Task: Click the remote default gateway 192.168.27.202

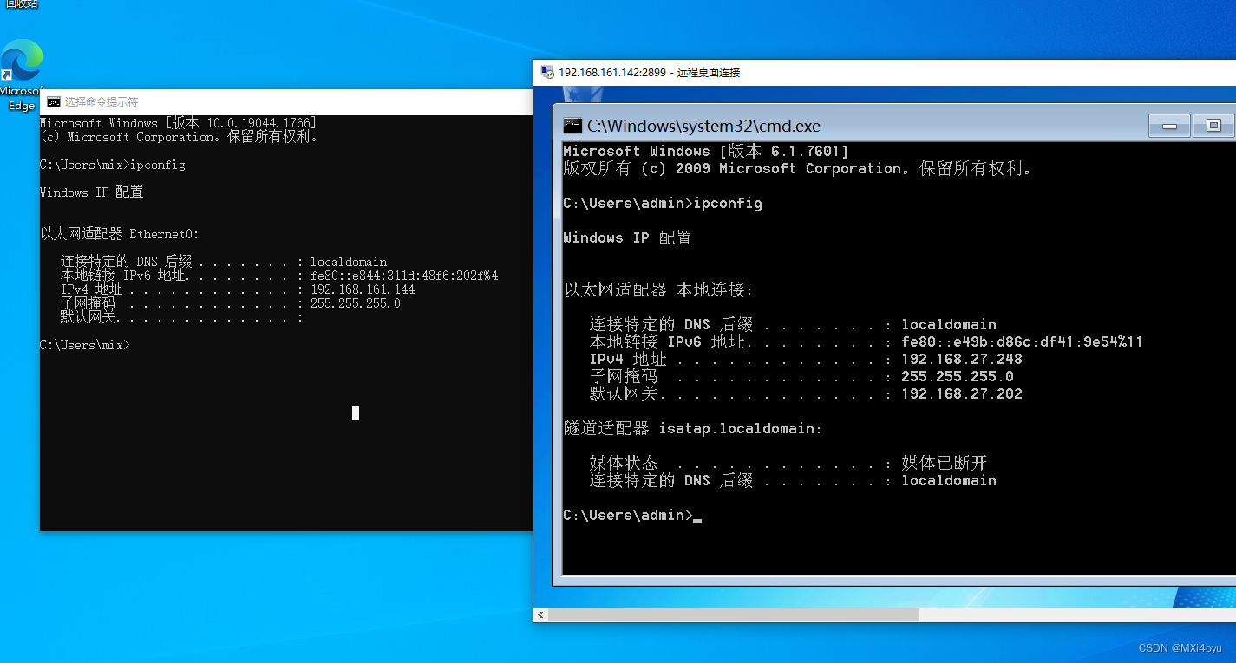Action: coord(962,393)
